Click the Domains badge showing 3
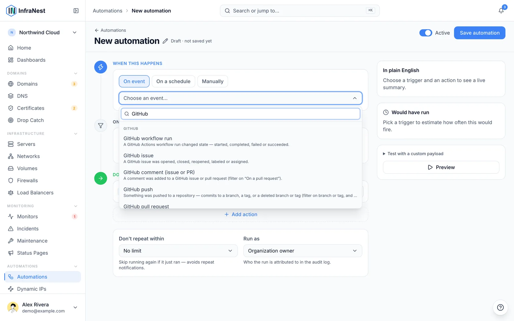Image resolution: width=514 pixels, height=321 pixels. 74,84
